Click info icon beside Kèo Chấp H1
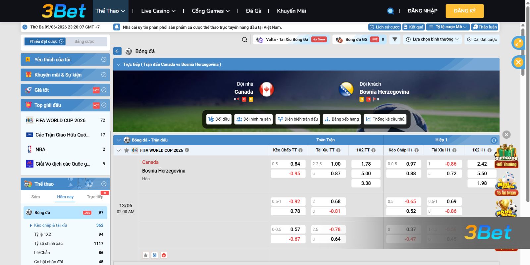The width and height of the screenshot is (530, 265). pos(416,150)
